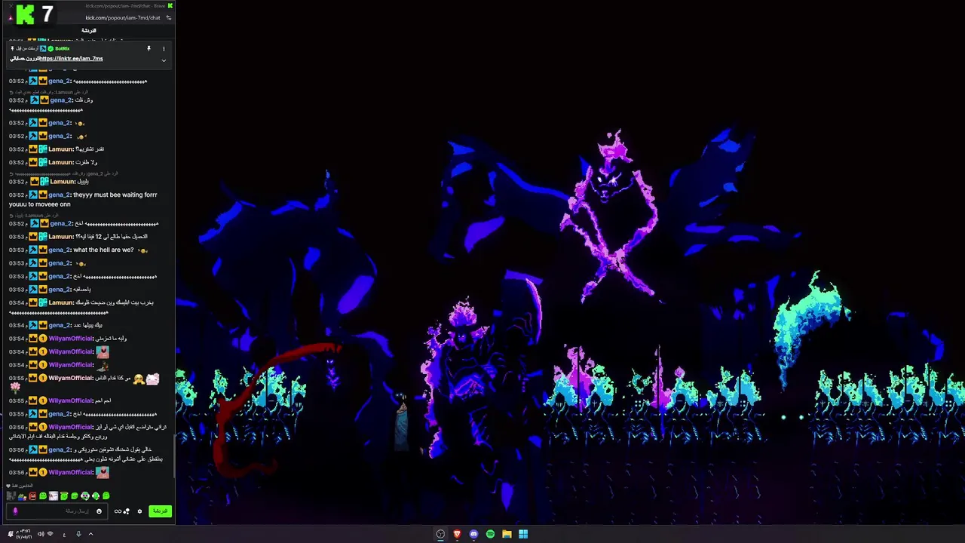The image size is (965, 543).
Task: Insert the green Kick emote with halo
Action: click(64, 495)
